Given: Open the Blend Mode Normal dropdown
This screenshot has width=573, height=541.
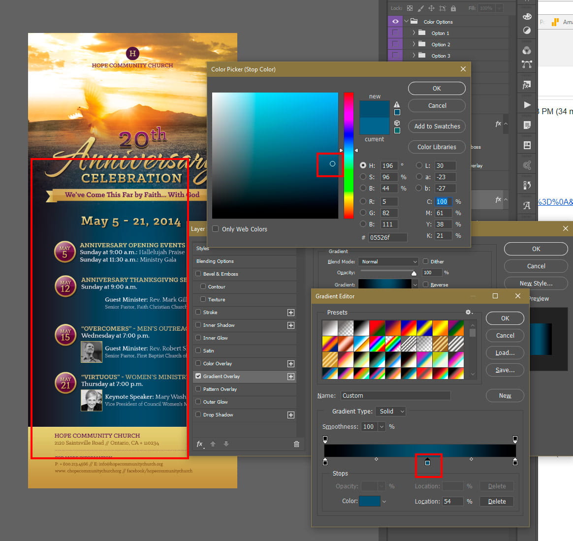Looking at the screenshot, I should click(388, 262).
